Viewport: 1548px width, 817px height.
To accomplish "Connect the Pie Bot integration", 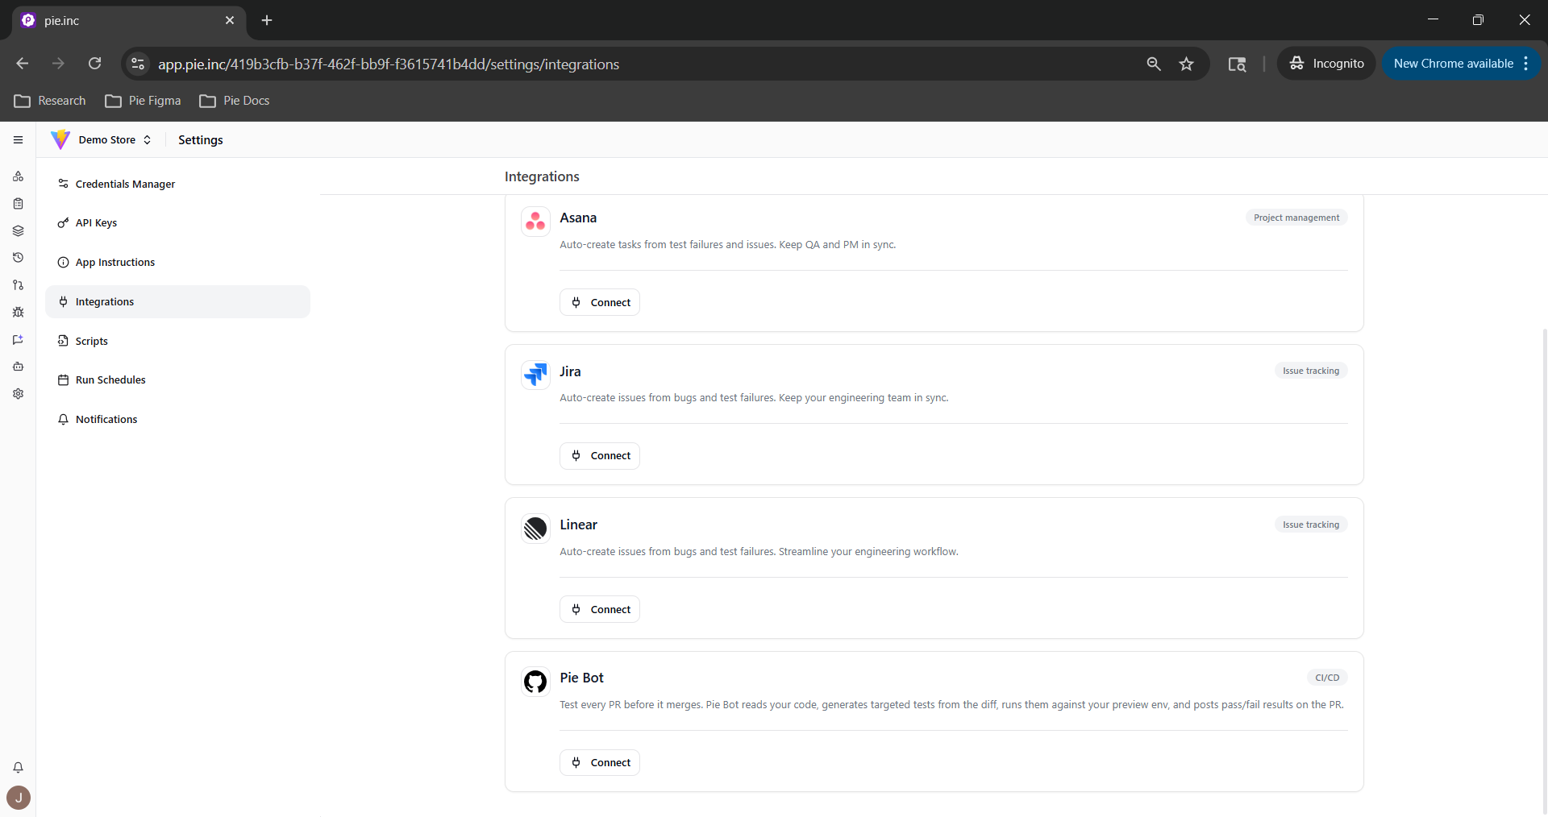I will click(600, 763).
